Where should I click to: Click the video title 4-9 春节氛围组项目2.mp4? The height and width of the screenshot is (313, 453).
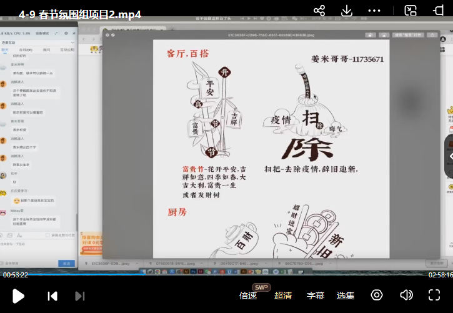[x=79, y=14]
